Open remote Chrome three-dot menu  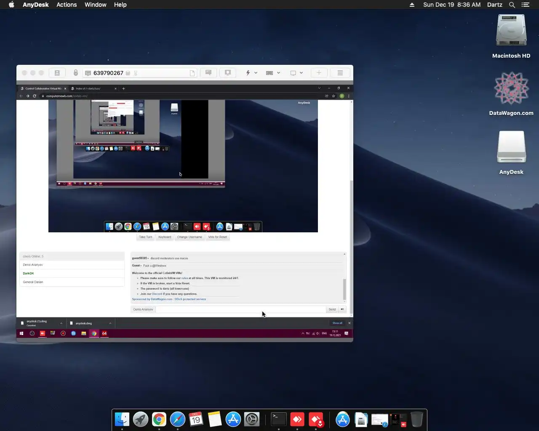coord(349,96)
